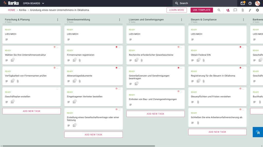Image resolution: width=263 pixels, height=147 pixels.
Task: Open details icon on Gewerbeanmeldung LIES MICH
Action: tap(69, 40)
